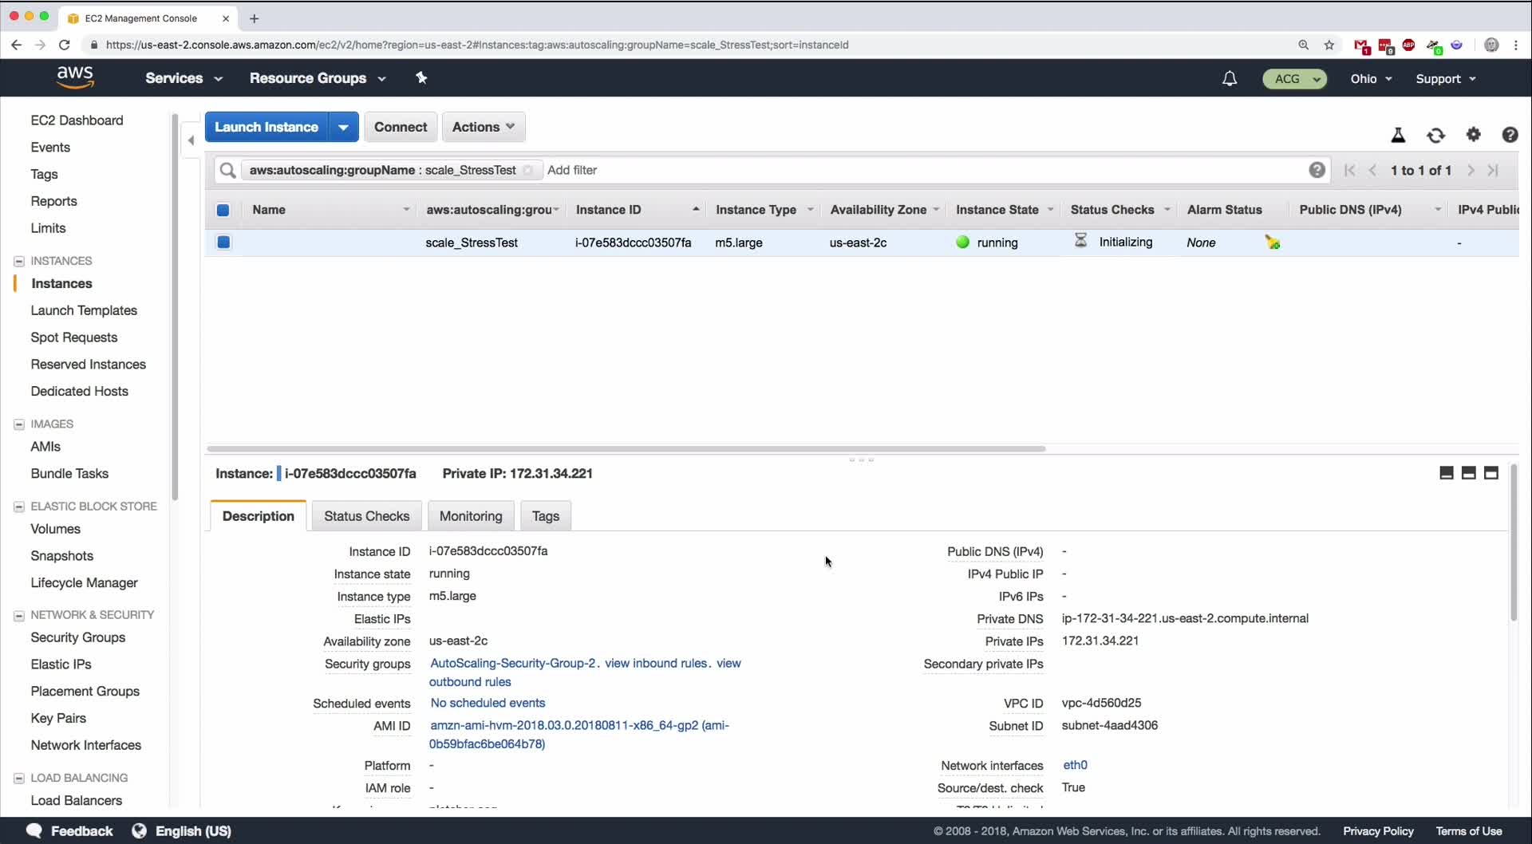Click the details pane vertical scrollbar
The width and height of the screenshot is (1532, 844).
tap(1513, 542)
